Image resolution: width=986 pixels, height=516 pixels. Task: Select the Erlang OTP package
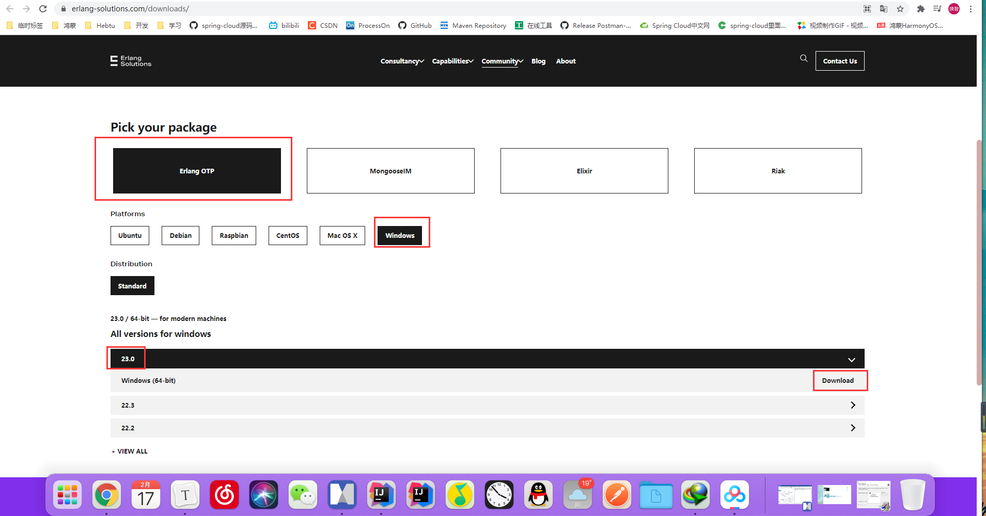(x=197, y=171)
